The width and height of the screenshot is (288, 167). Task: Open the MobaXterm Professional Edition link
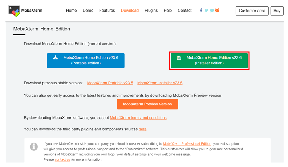(x=187, y=144)
